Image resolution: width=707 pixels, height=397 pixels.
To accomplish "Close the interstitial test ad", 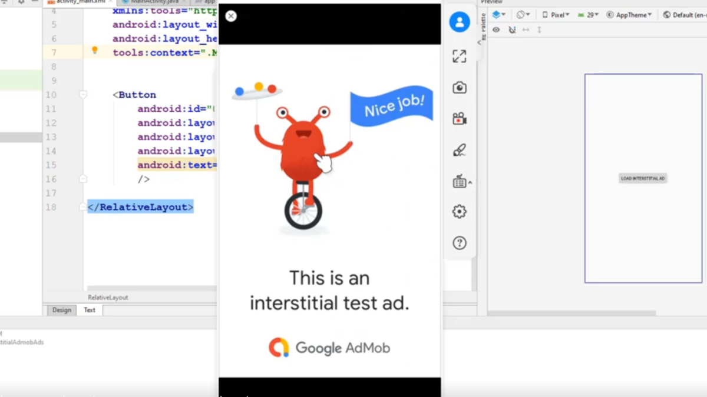I will (231, 16).
